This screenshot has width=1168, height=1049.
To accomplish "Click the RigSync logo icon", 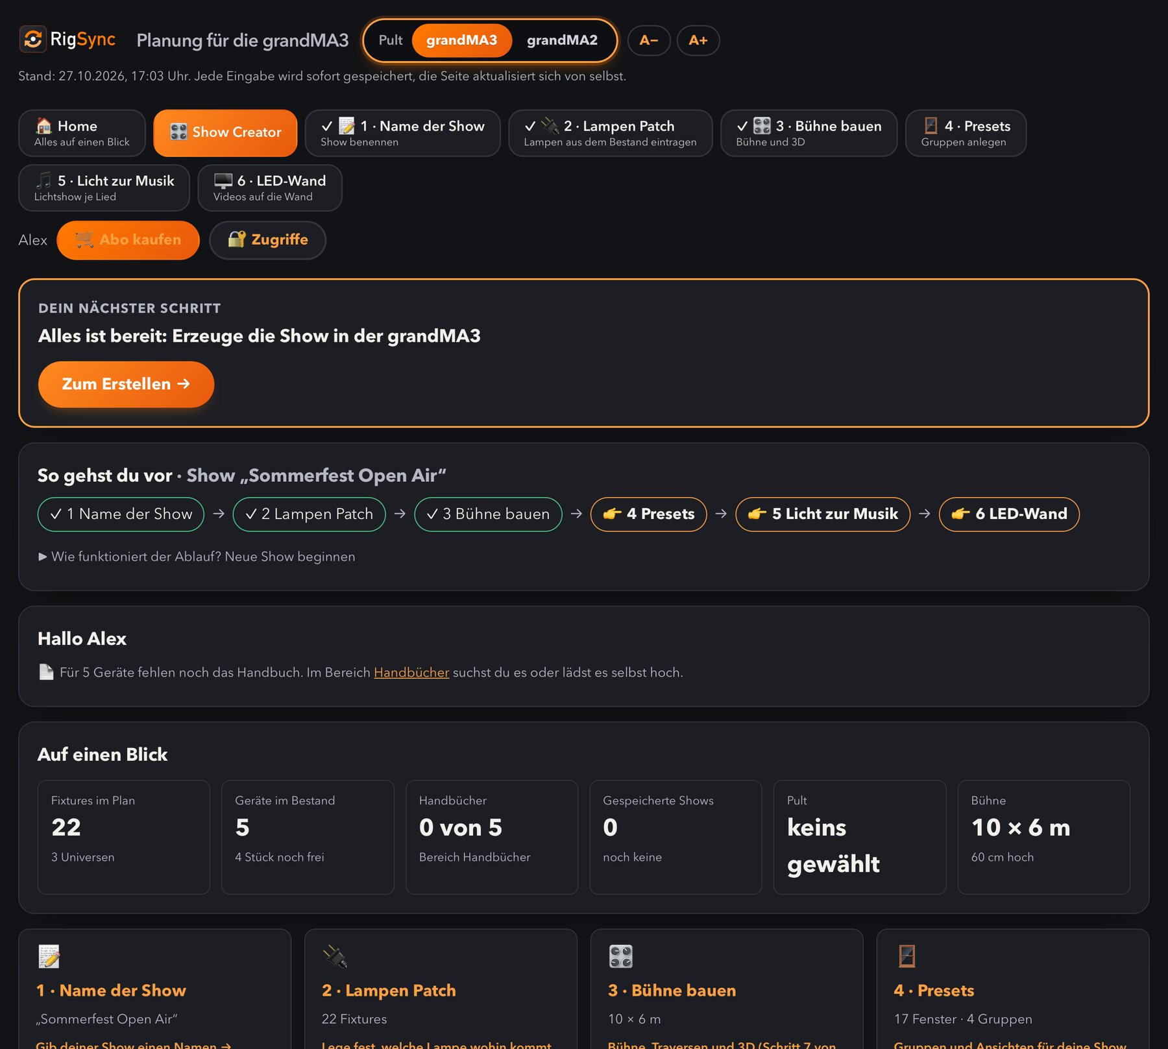I will coord(32,39).
